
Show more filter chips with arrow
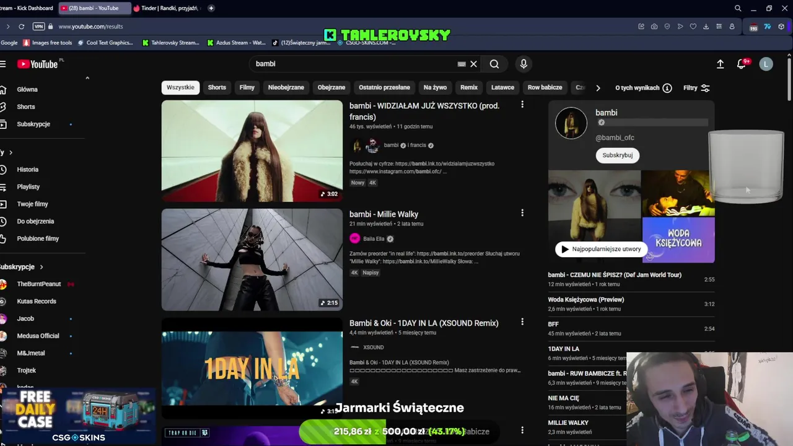598,88
